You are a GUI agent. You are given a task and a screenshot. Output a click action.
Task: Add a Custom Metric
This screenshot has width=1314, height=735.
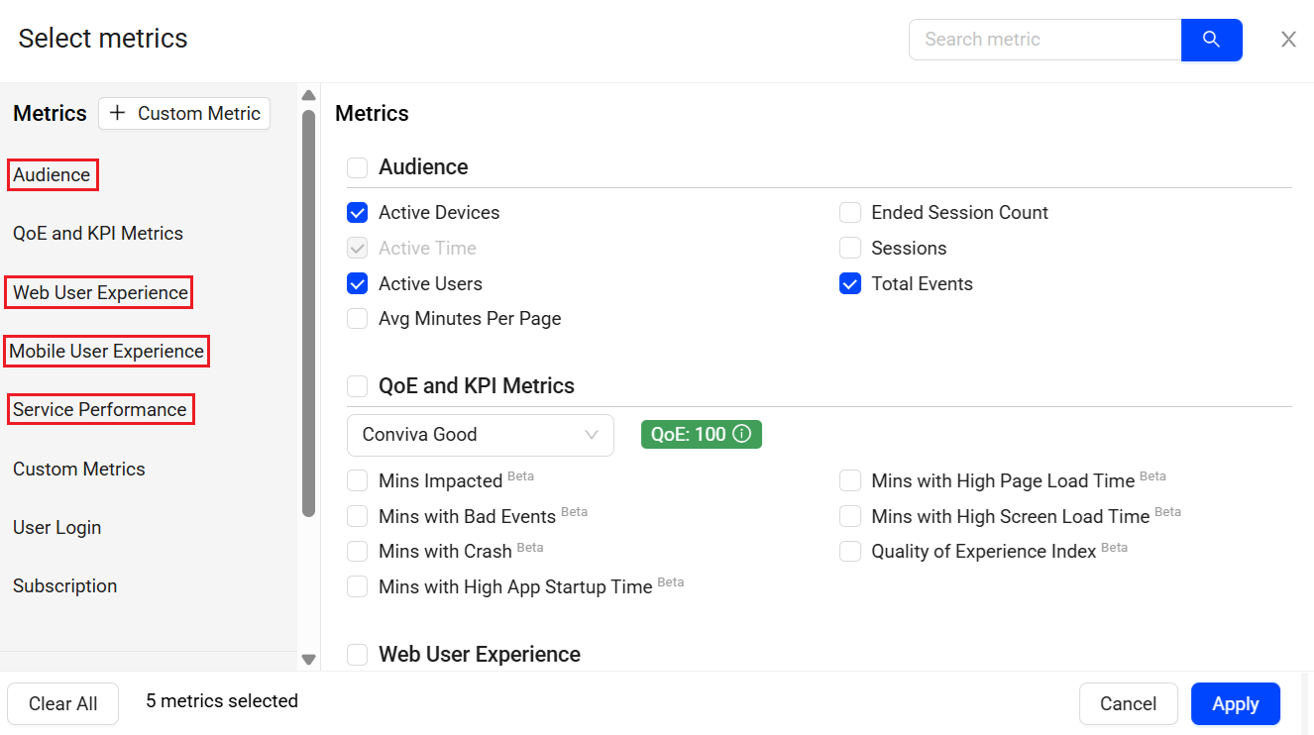click(184, 114)
